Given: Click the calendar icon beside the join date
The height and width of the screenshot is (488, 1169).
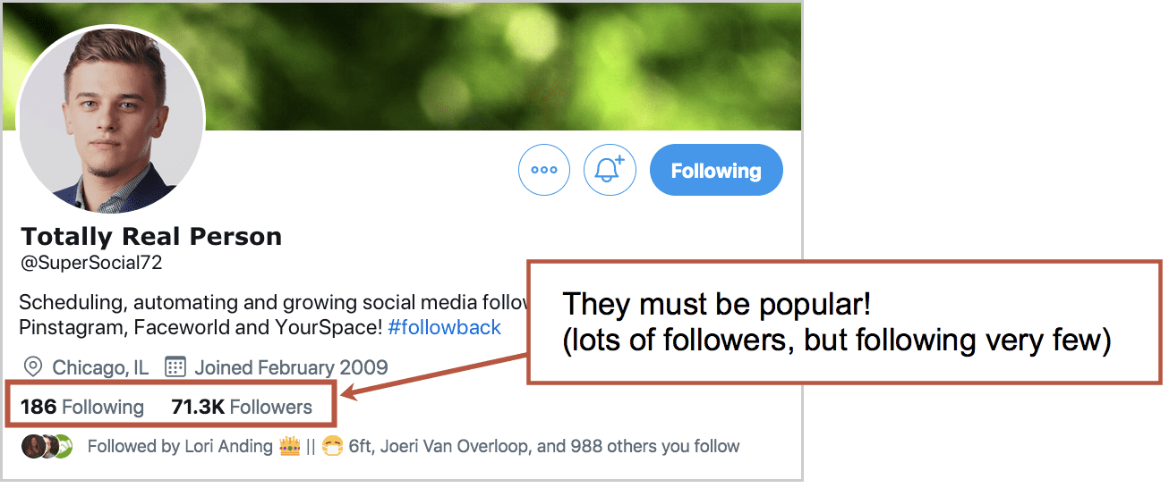Looking at the screenshot, I should pos(175,366).
